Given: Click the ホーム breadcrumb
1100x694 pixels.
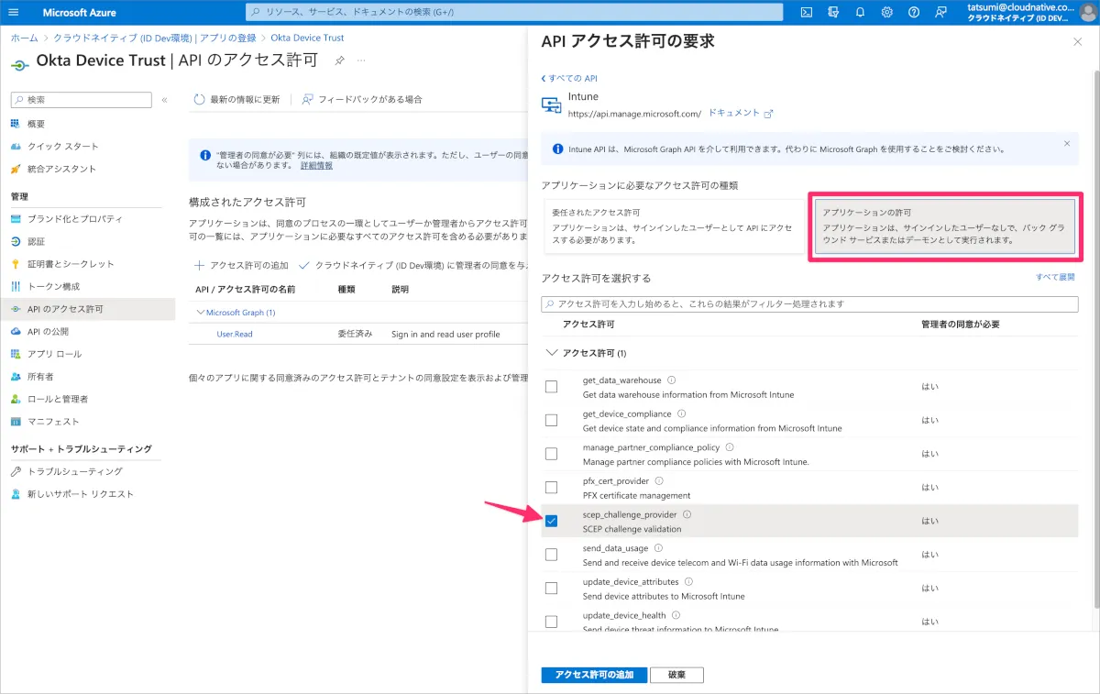Looking at the screenshot, I should tap(25, 38).
